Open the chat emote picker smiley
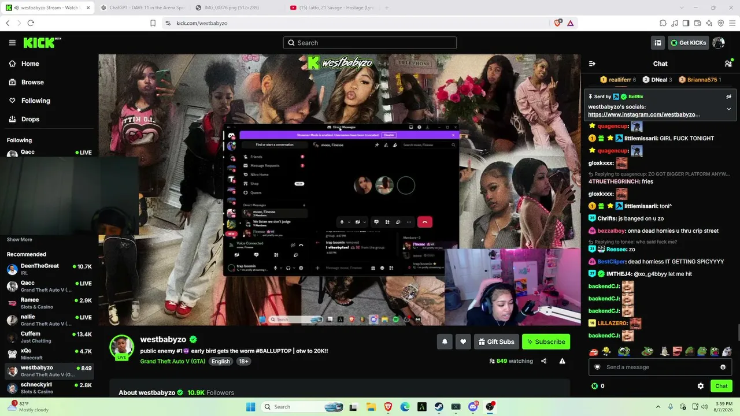This screenshot has height=416, width=740. (x=723, y=367)
